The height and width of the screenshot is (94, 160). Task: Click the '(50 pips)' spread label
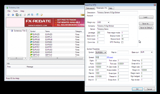pos(110,58)
